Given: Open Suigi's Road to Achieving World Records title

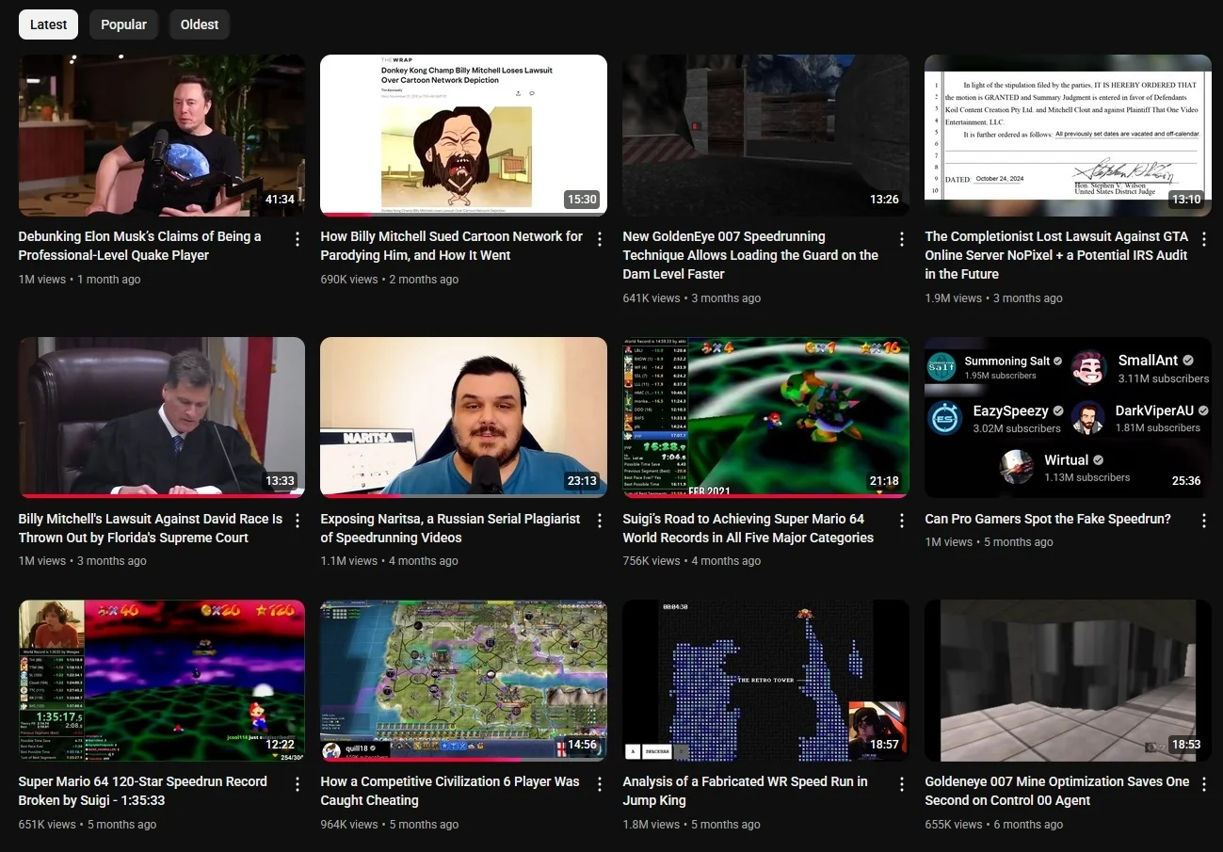Looking at the screenshot, I should pos(748,528).
